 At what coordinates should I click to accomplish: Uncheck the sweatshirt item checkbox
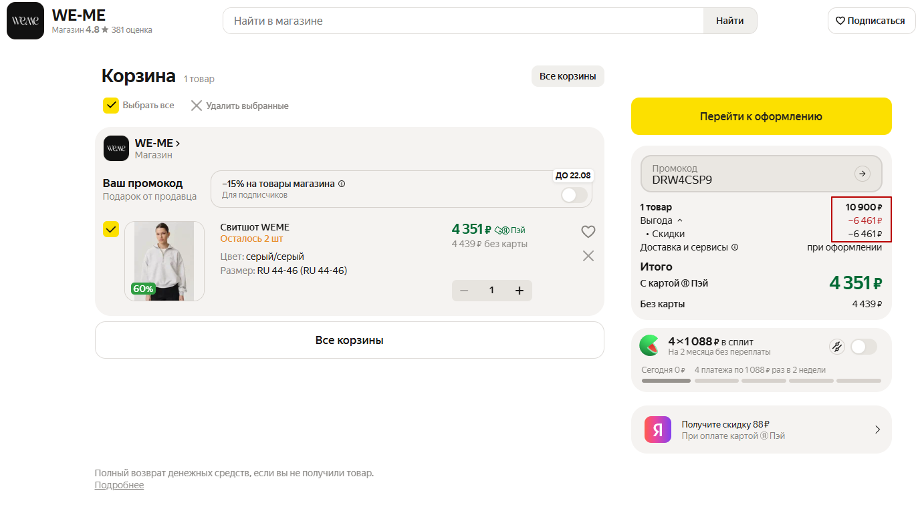[x=111, y=229]
